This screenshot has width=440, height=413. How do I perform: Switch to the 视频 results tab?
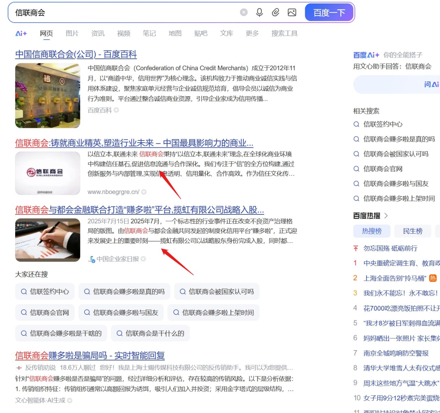tap(123, 33)
